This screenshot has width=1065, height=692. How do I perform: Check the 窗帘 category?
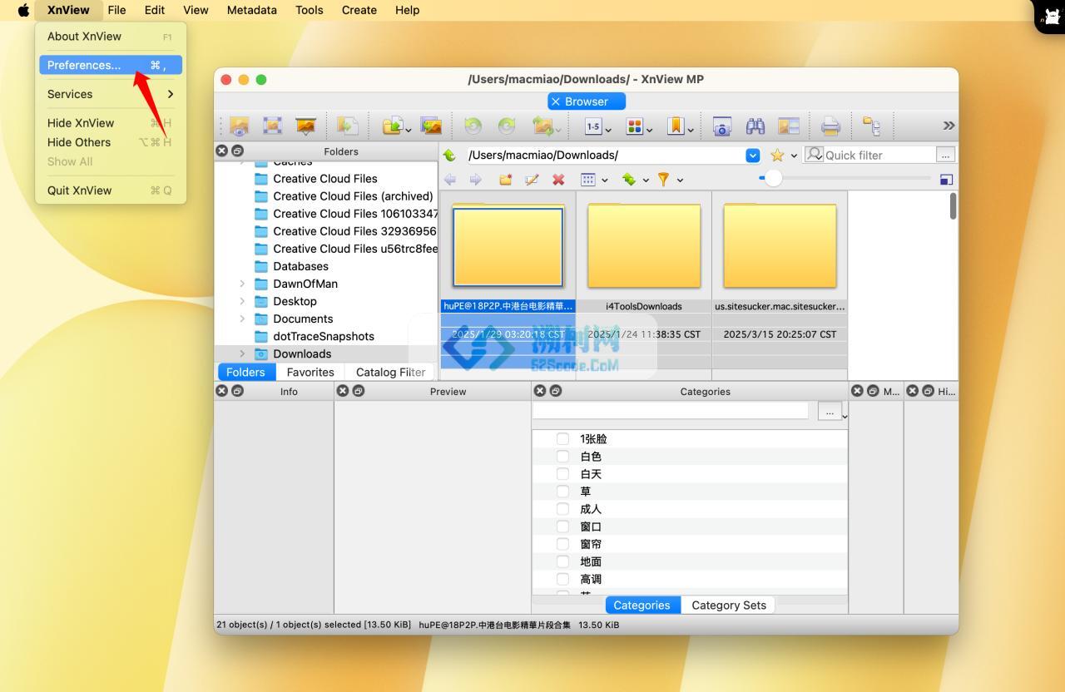pos(562,543)
